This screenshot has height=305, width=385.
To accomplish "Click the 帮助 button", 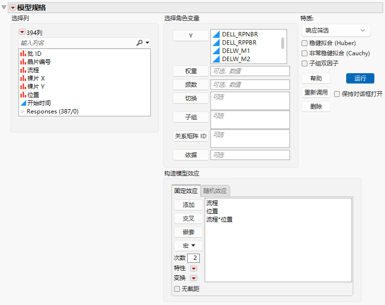I will tap(316, 79).
